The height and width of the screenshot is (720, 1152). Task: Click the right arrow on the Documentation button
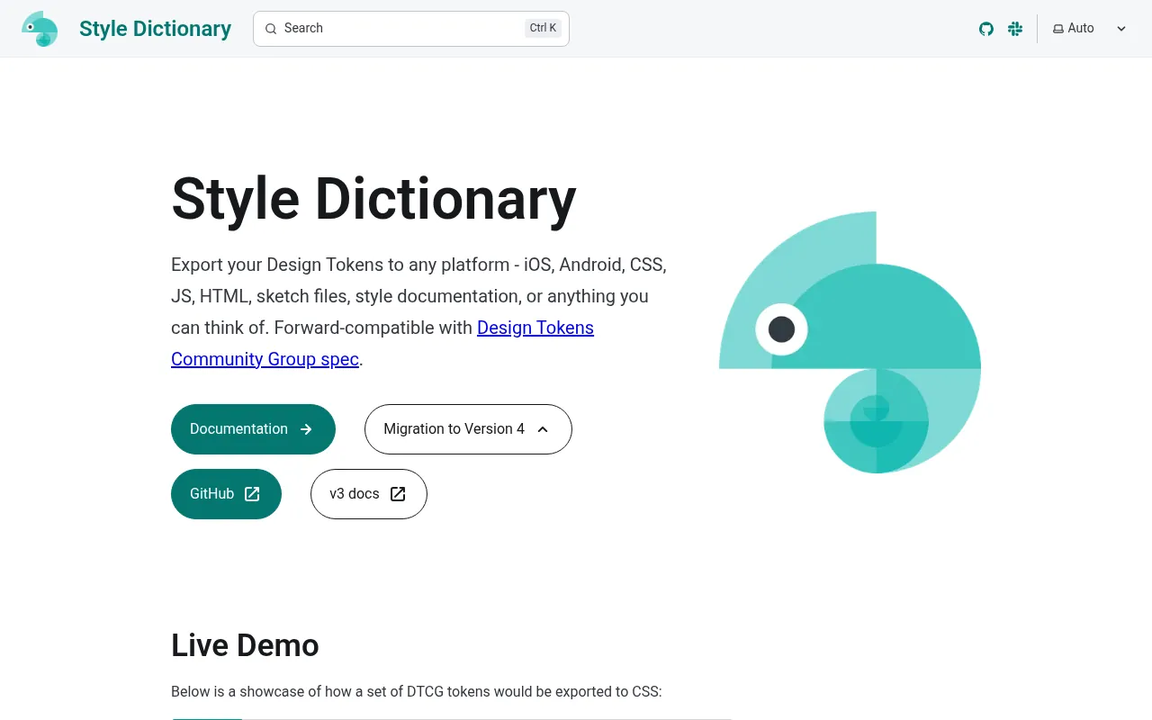tap(306, 429)
